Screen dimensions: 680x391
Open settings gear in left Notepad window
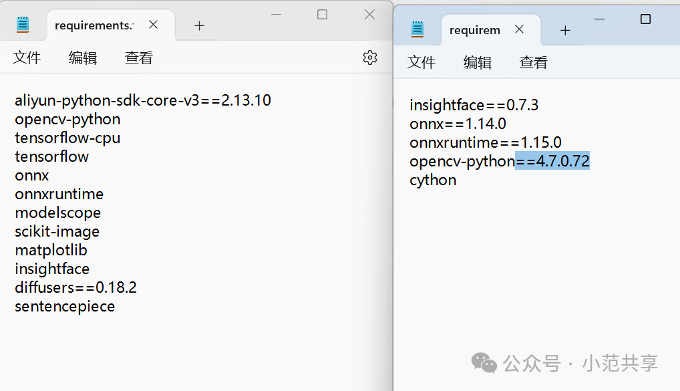[x=370, y=57]
